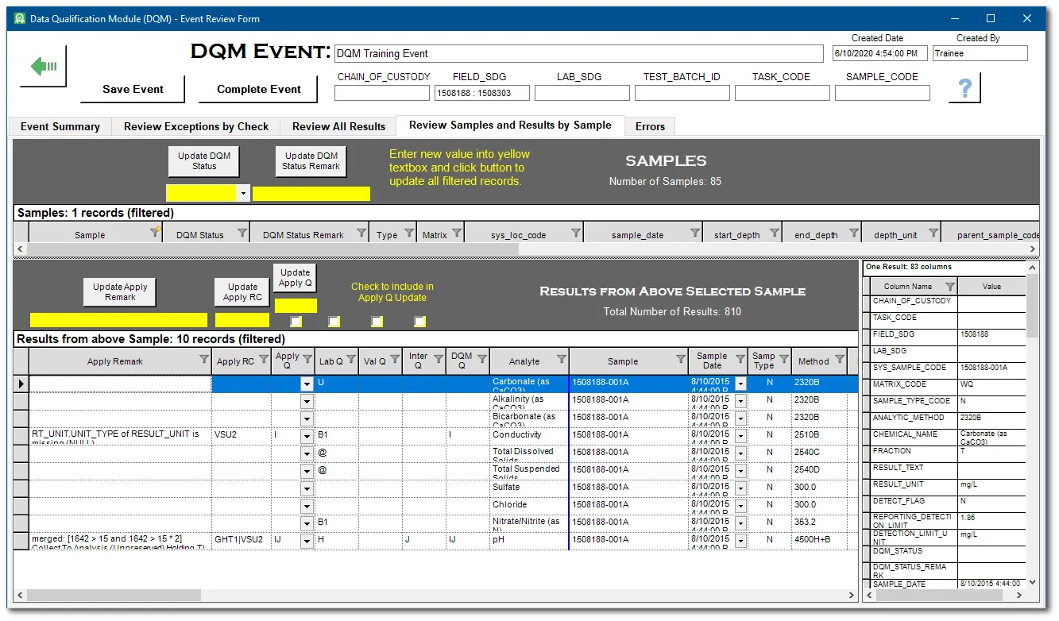Click the Complete Event button
Image resolution: width=1059 pixels, height=621 pixels.
point(259,89)
